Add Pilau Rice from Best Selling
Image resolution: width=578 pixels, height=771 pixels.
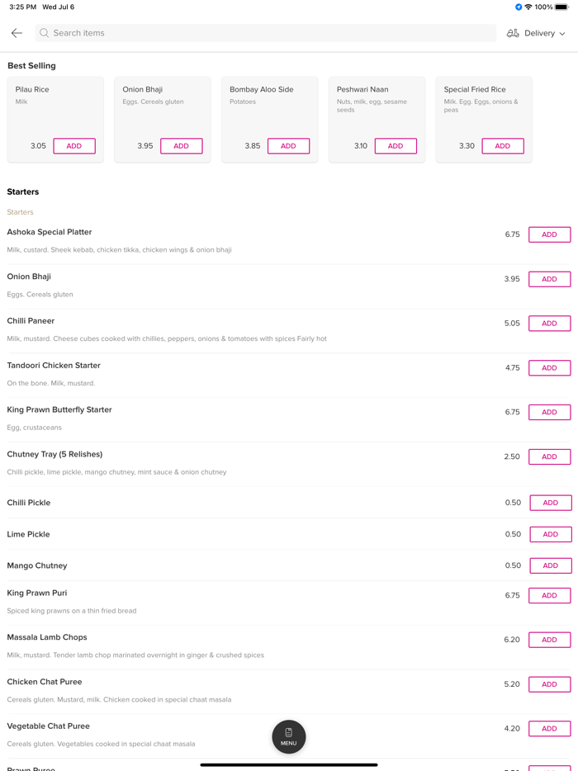click(74, 146)
